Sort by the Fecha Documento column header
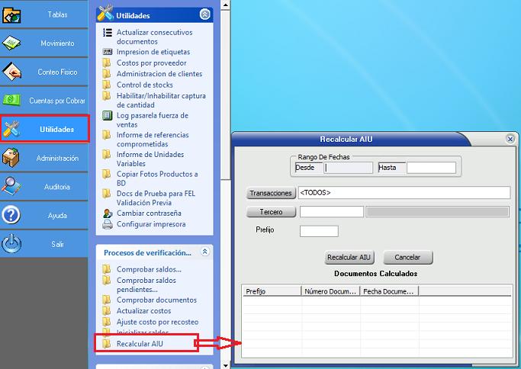Image resolution: width=521 pixels, height=369 pixels. 389,291
